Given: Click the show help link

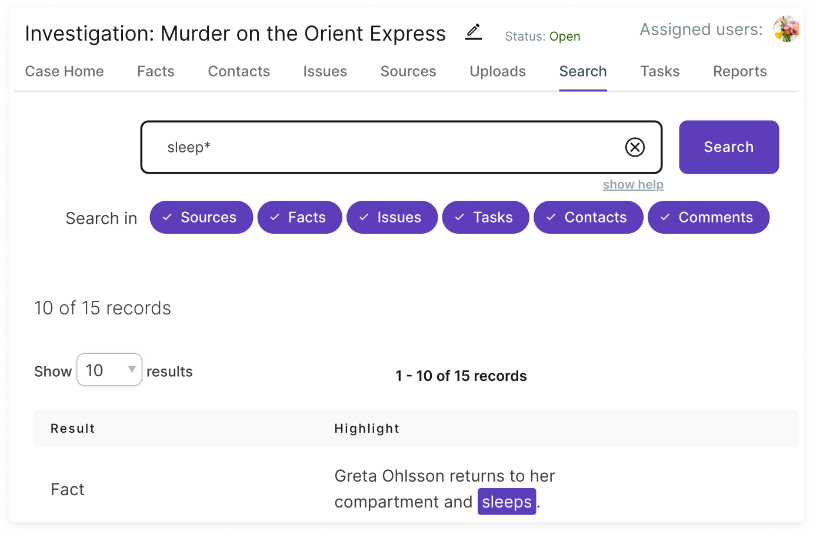Looking at the screenshot, I should [633, 185].
